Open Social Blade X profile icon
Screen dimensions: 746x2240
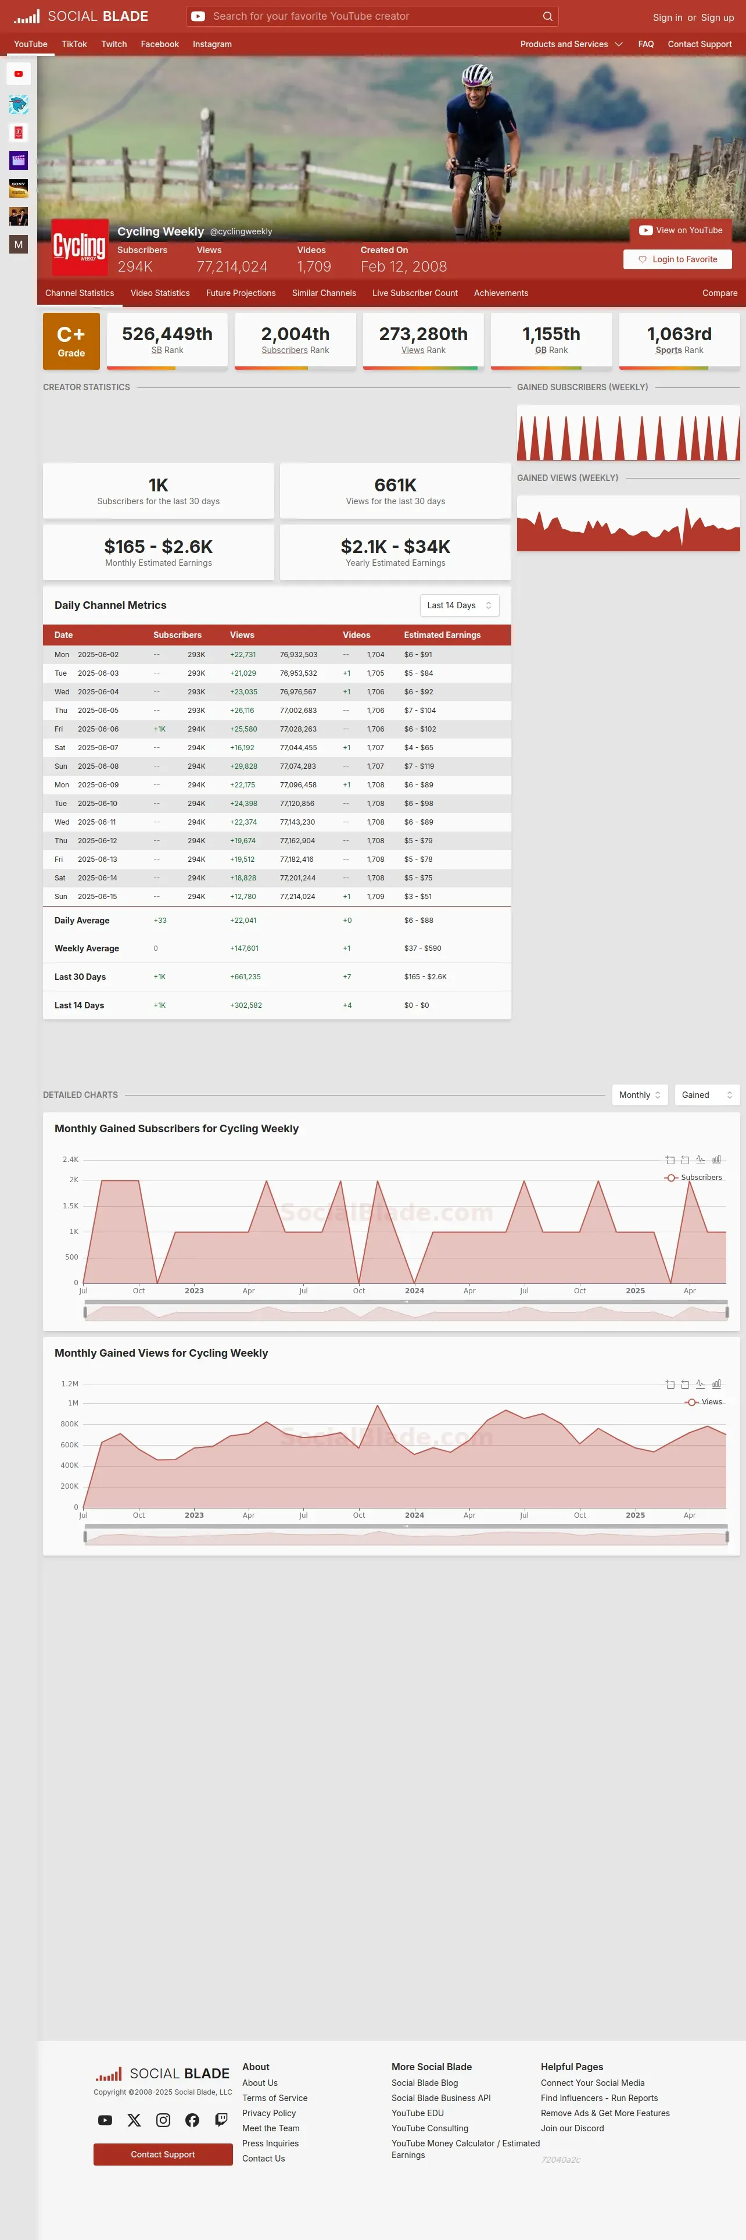pyautogui.click(x=134, y=2120)
